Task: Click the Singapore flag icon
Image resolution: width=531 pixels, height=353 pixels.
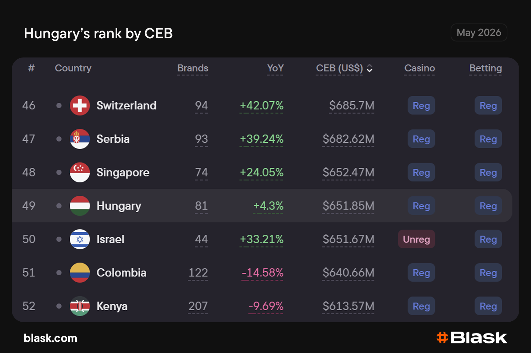Action: (80, 172)
